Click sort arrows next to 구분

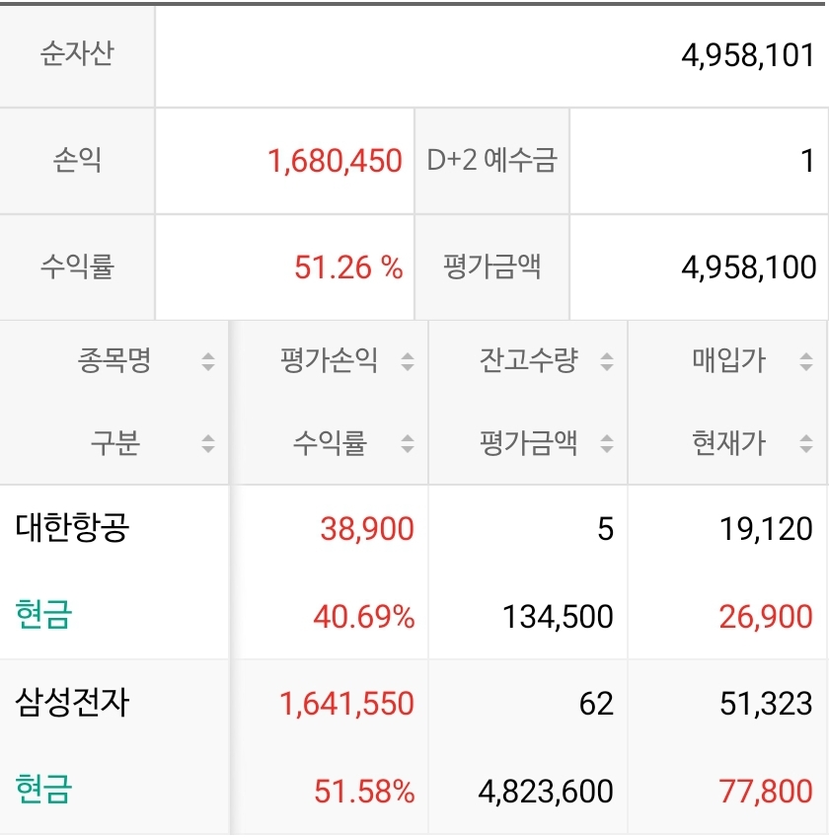207,444
